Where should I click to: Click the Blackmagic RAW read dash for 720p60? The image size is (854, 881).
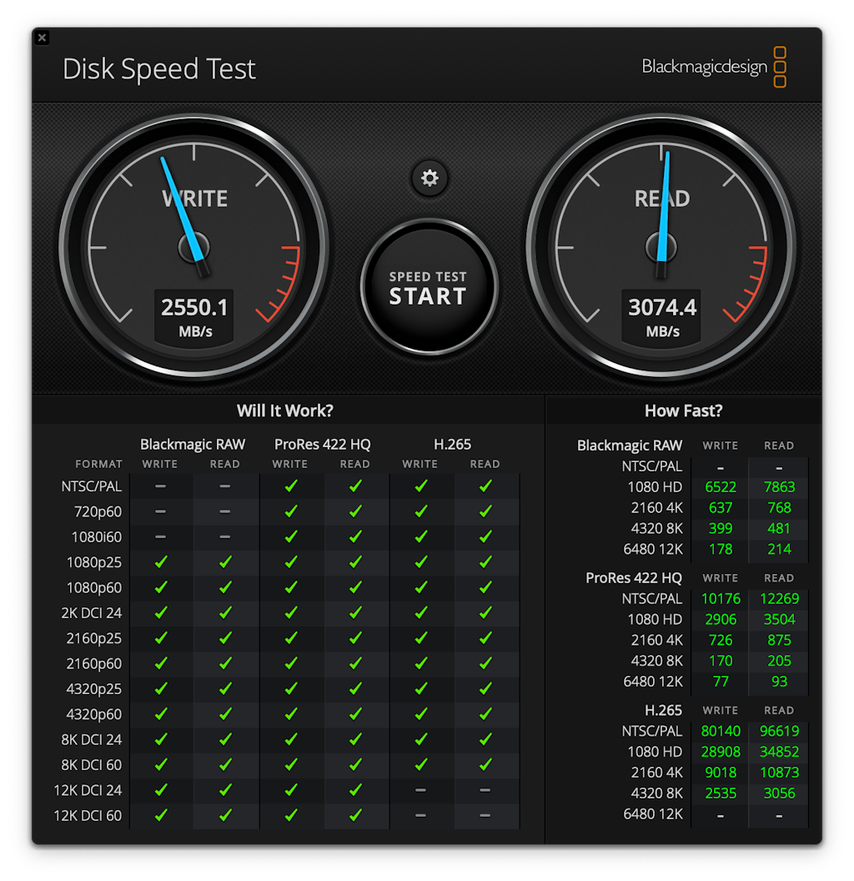pyautogui.click(x=225, y=511)
